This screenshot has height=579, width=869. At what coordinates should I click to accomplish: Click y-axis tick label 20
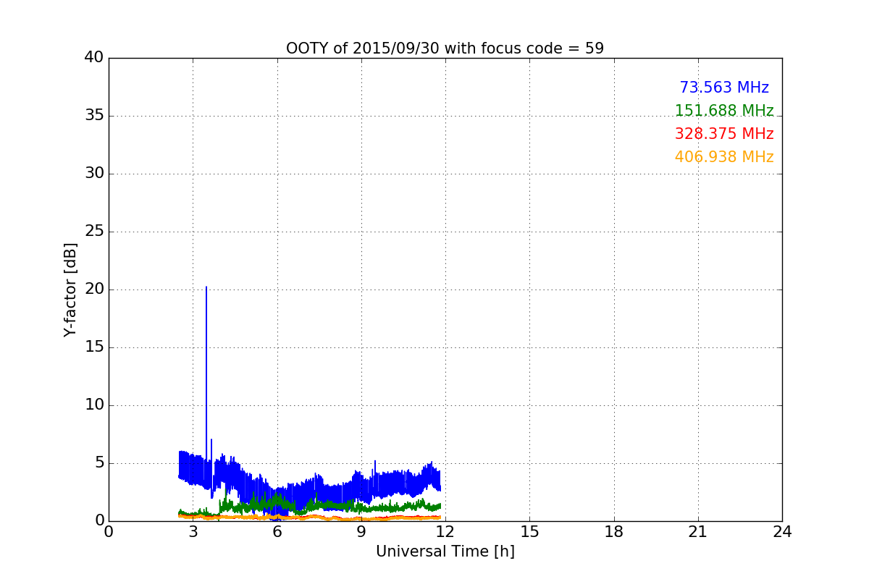tap(94, 289)
